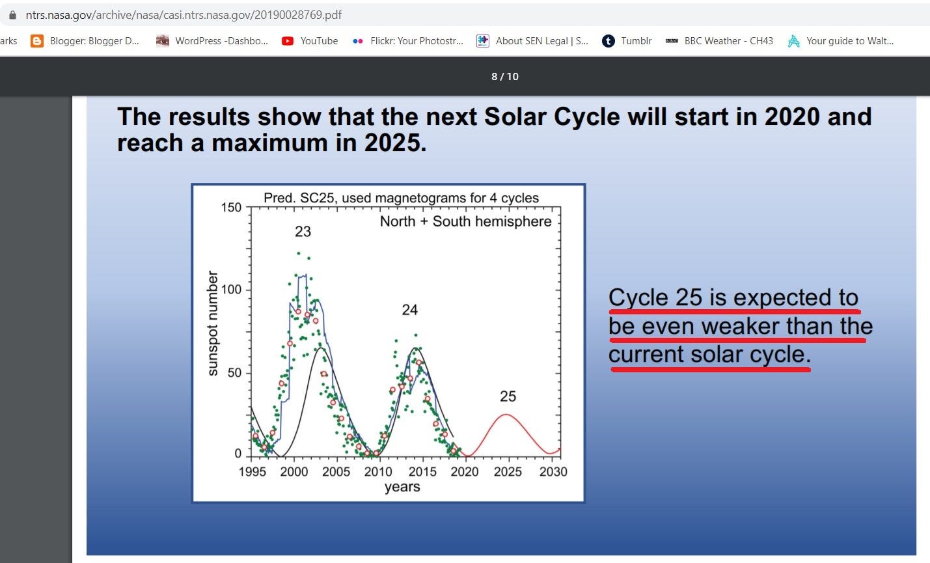Click the x-axis year "2000"
Screen dimensions: 930x563
pos(294,472)
